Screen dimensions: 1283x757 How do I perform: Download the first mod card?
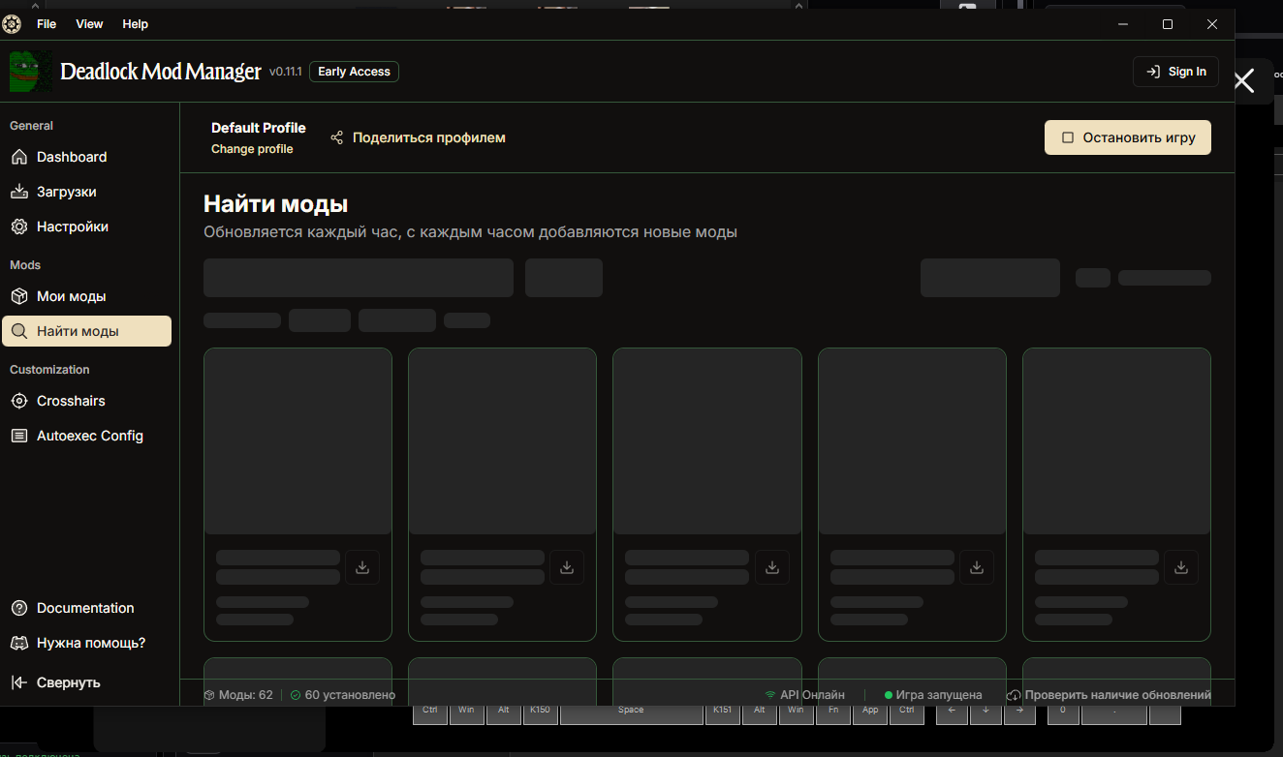[362, 567]
